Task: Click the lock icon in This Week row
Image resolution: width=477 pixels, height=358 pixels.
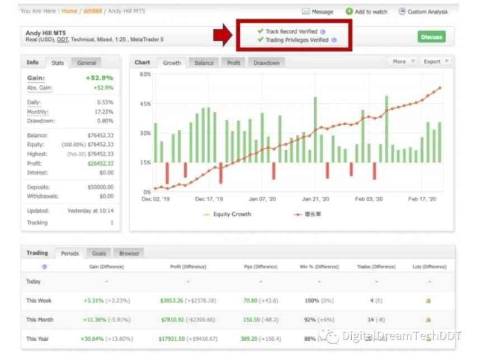Action: 428,301
